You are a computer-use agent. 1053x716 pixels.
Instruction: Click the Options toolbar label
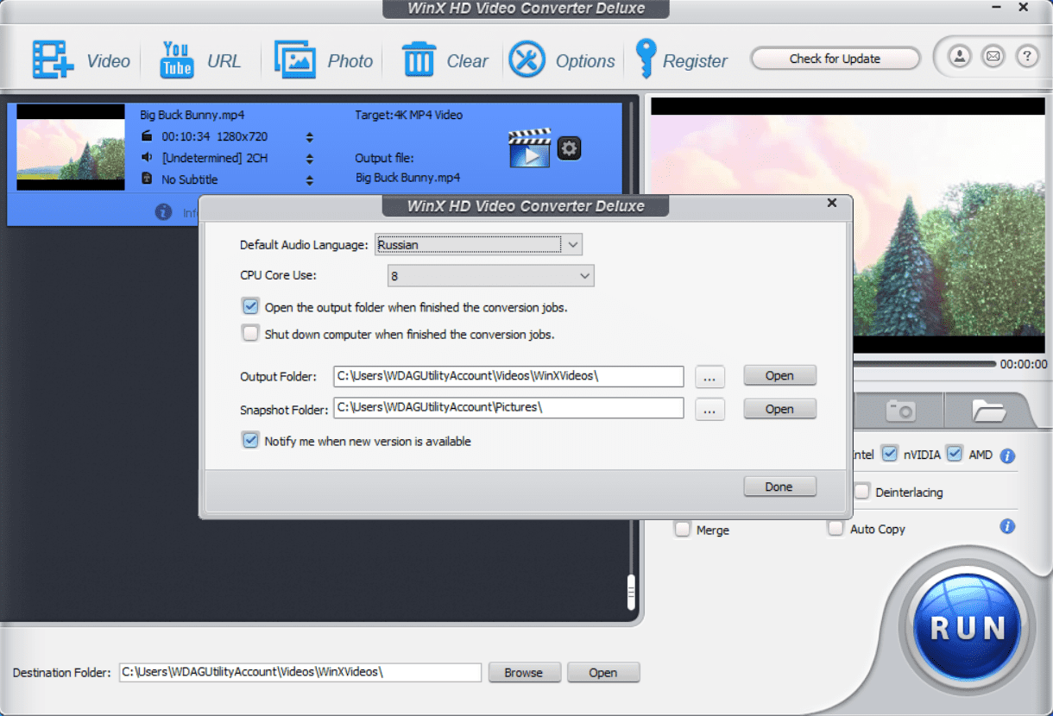585,61
